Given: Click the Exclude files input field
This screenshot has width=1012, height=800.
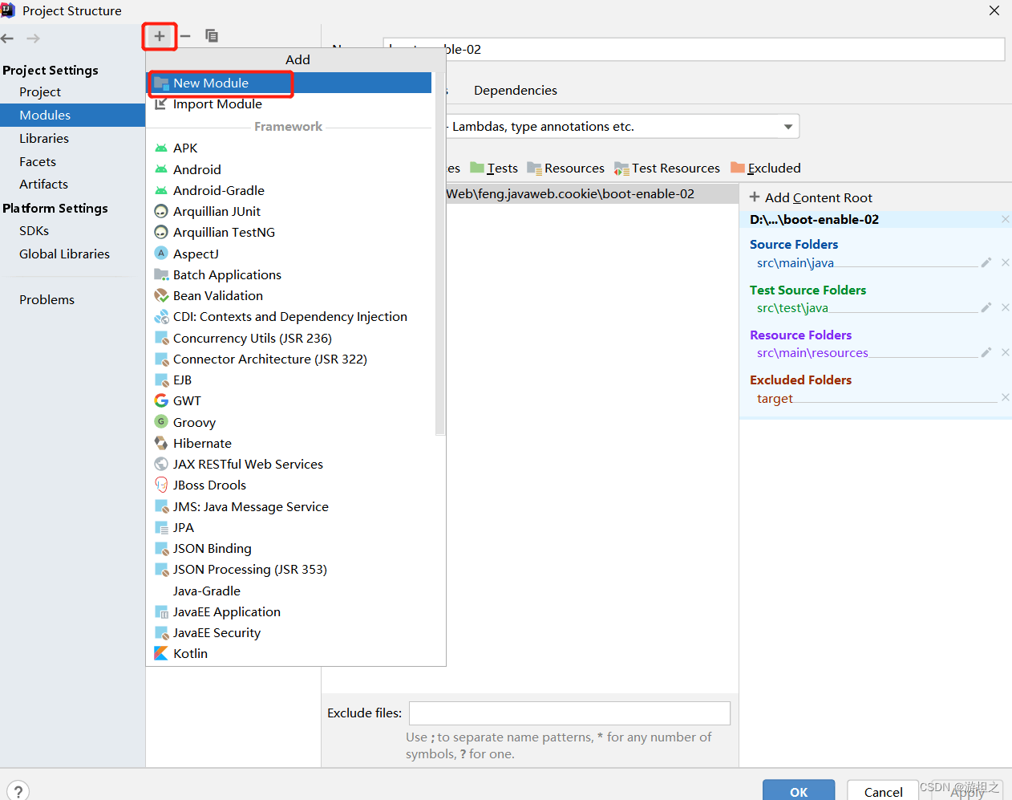Looking at the screenshot, I should pyautogui.click(x=569, y=713).
